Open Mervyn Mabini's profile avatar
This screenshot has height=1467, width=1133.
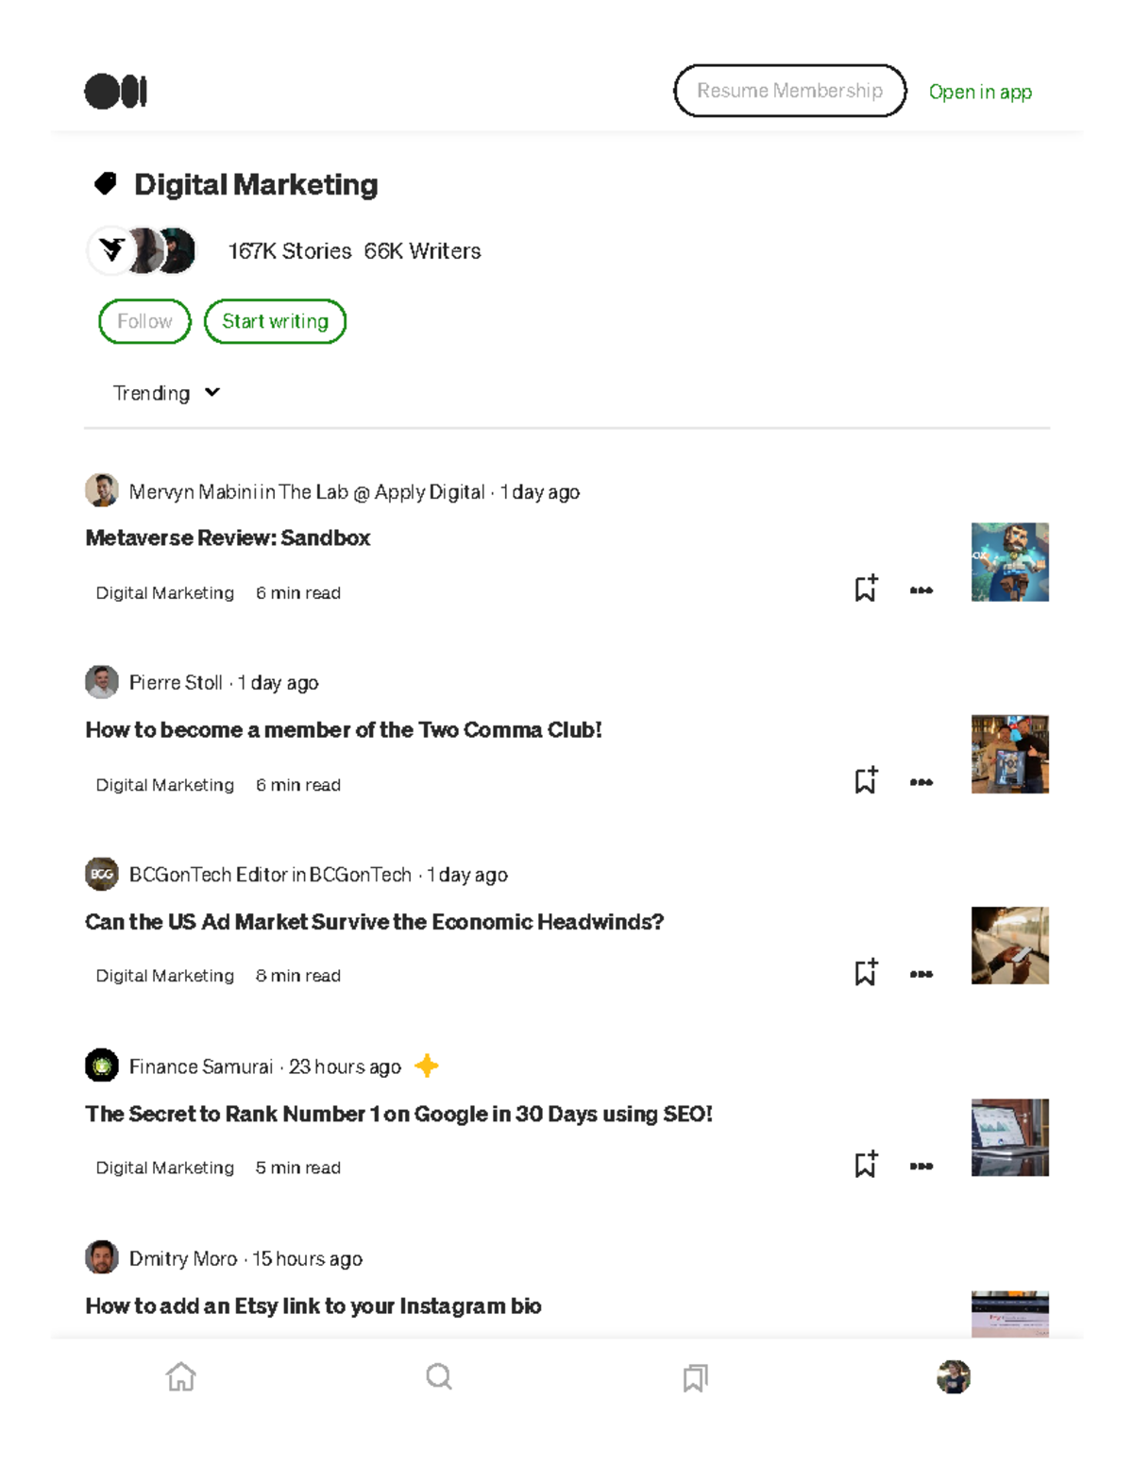pos(100,490)
